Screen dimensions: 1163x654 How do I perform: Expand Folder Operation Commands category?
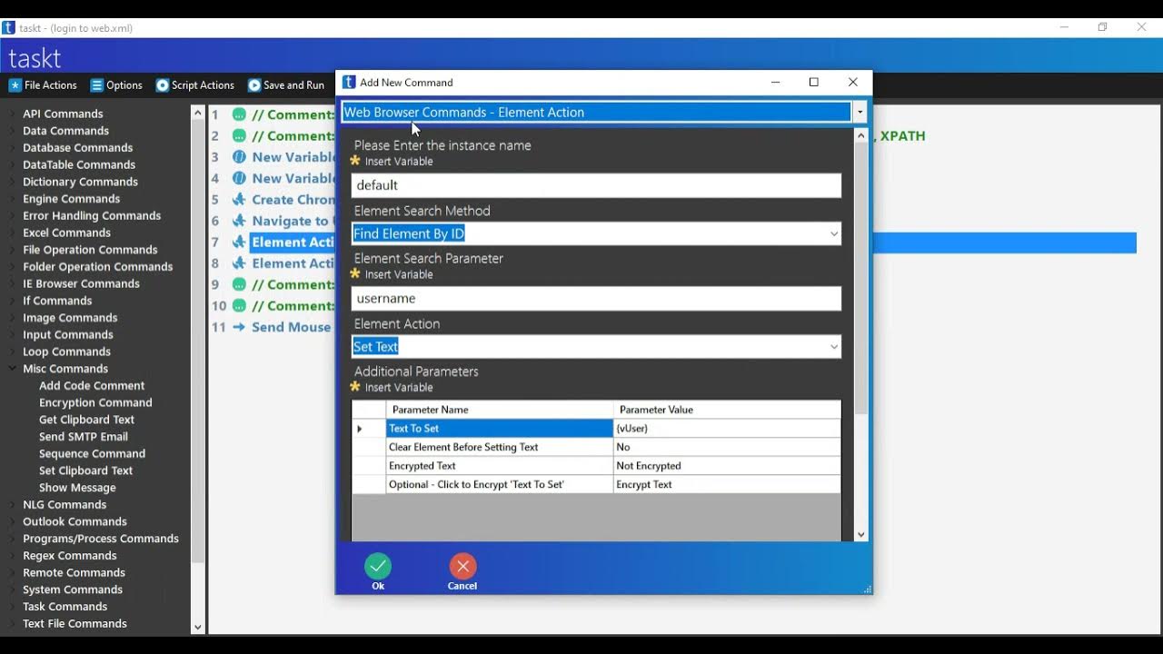[13, 267]
